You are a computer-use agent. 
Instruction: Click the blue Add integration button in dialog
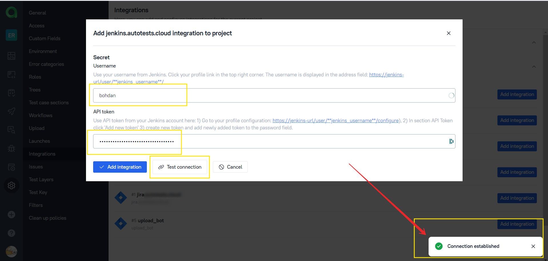click(120, 167)
